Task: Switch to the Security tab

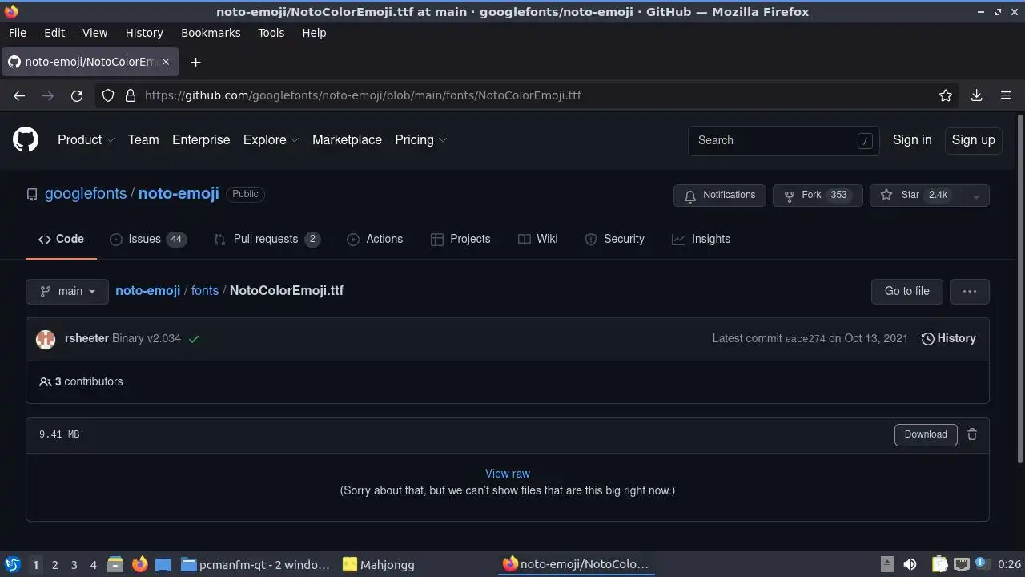Action: 614,239
